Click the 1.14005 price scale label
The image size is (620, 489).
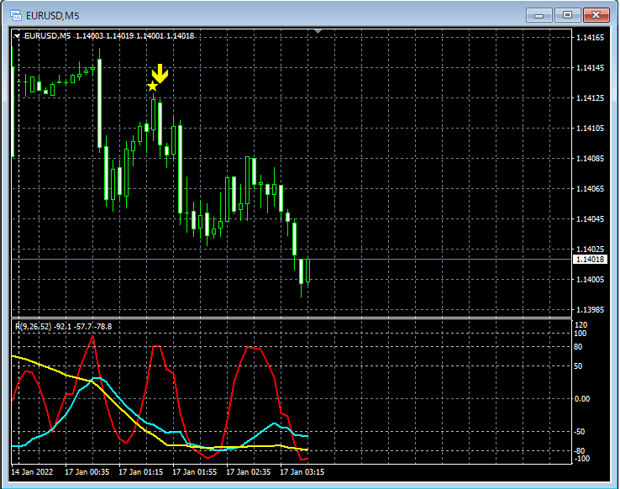[590, 280]
